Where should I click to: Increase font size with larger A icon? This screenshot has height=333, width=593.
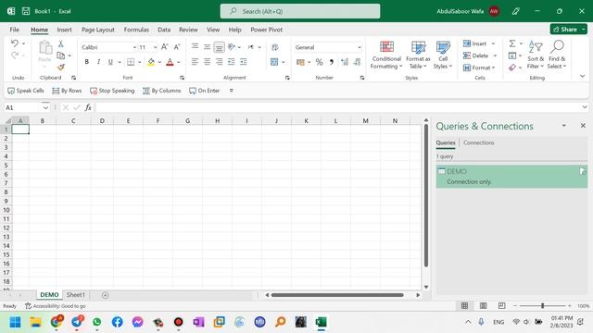(165, 47)
